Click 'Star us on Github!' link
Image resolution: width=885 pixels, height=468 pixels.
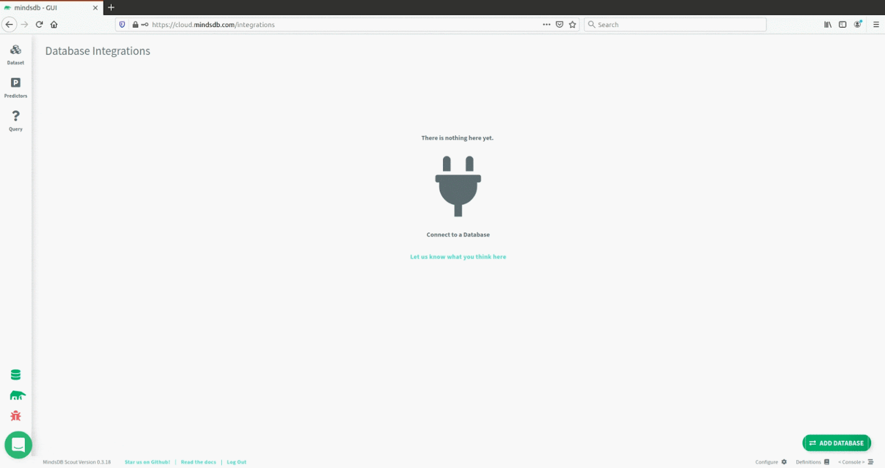[147, 462]
